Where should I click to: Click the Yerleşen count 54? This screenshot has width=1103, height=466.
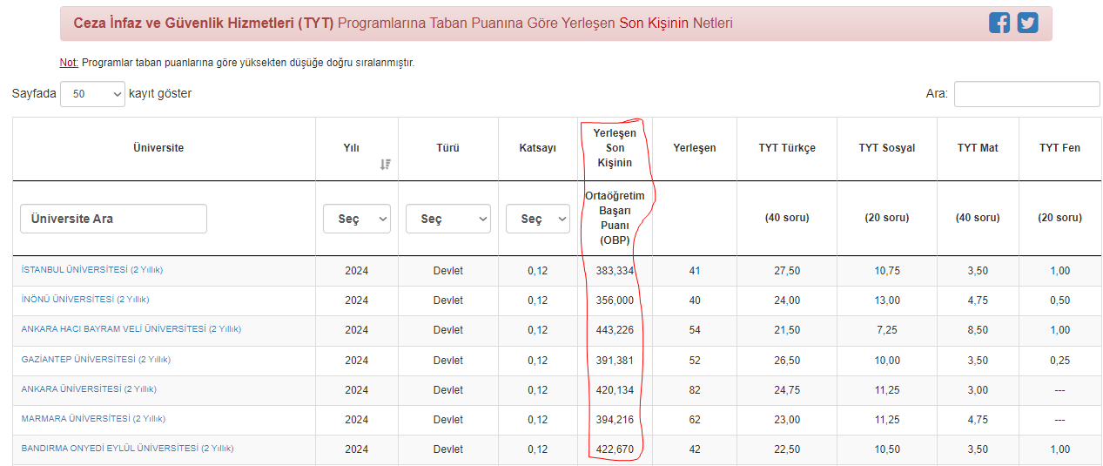point(694,330)
